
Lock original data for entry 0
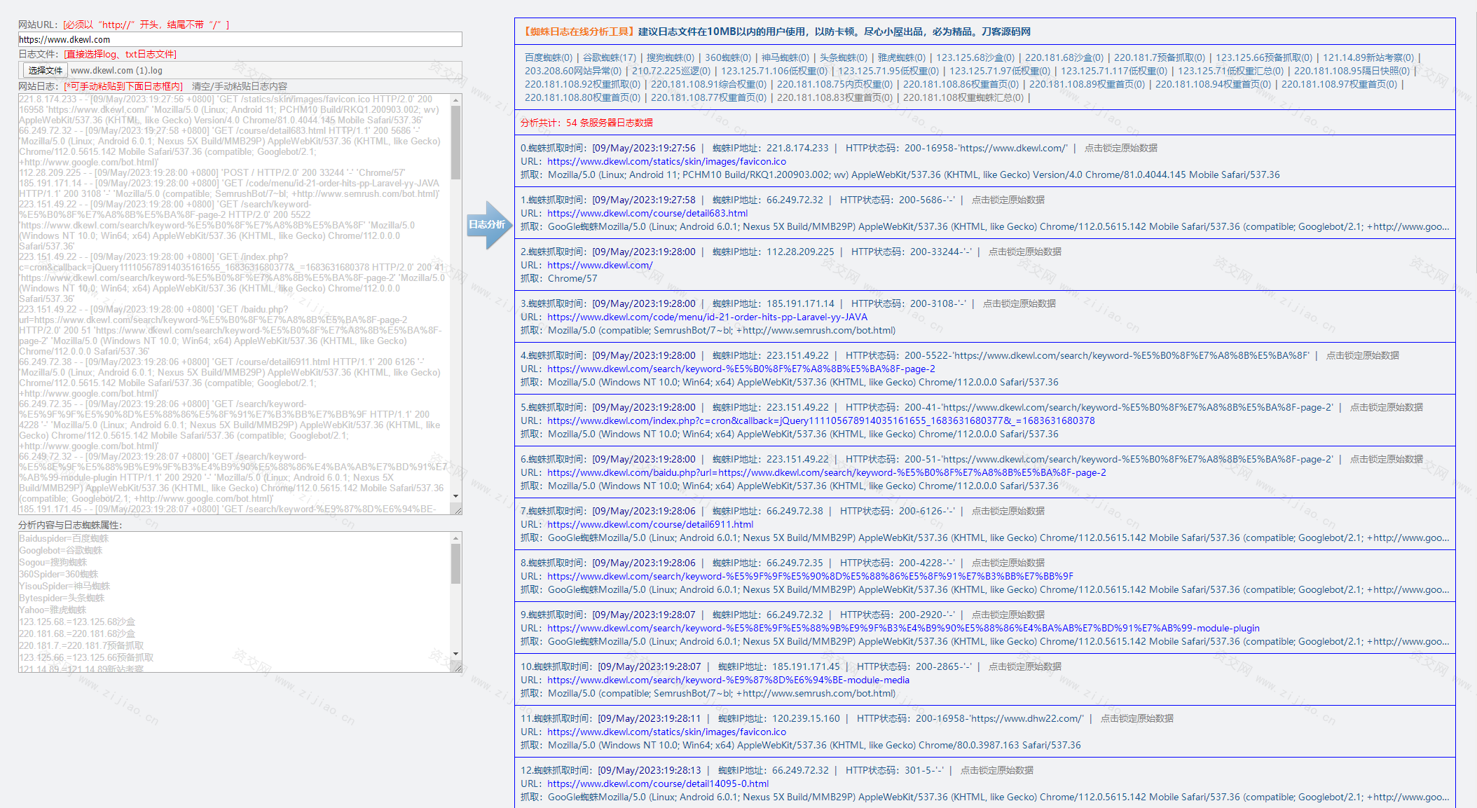point(1120,148)
